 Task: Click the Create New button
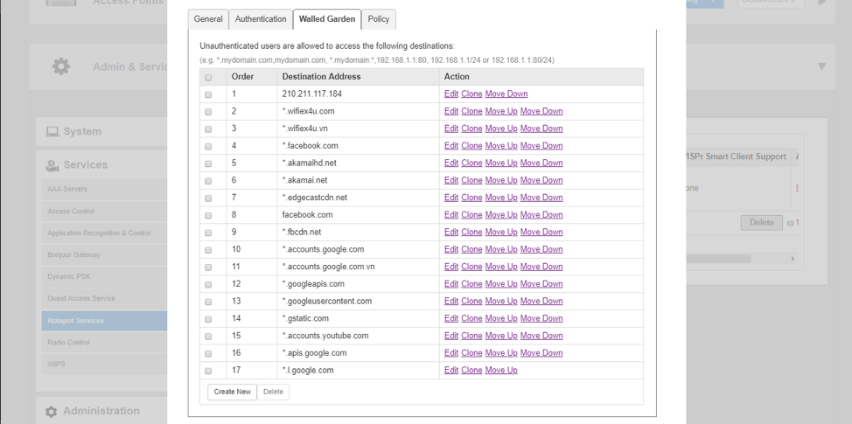(x=232, y=392)
